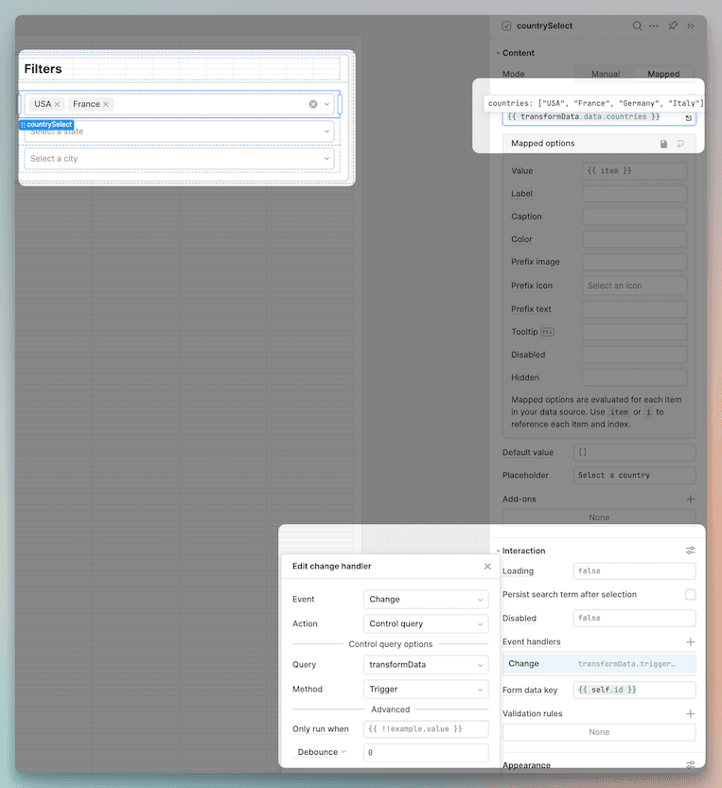Viewport: 722px width, 788px height.
Task: Open the Method dropdown showing Trigger
Action: (426, 690)
